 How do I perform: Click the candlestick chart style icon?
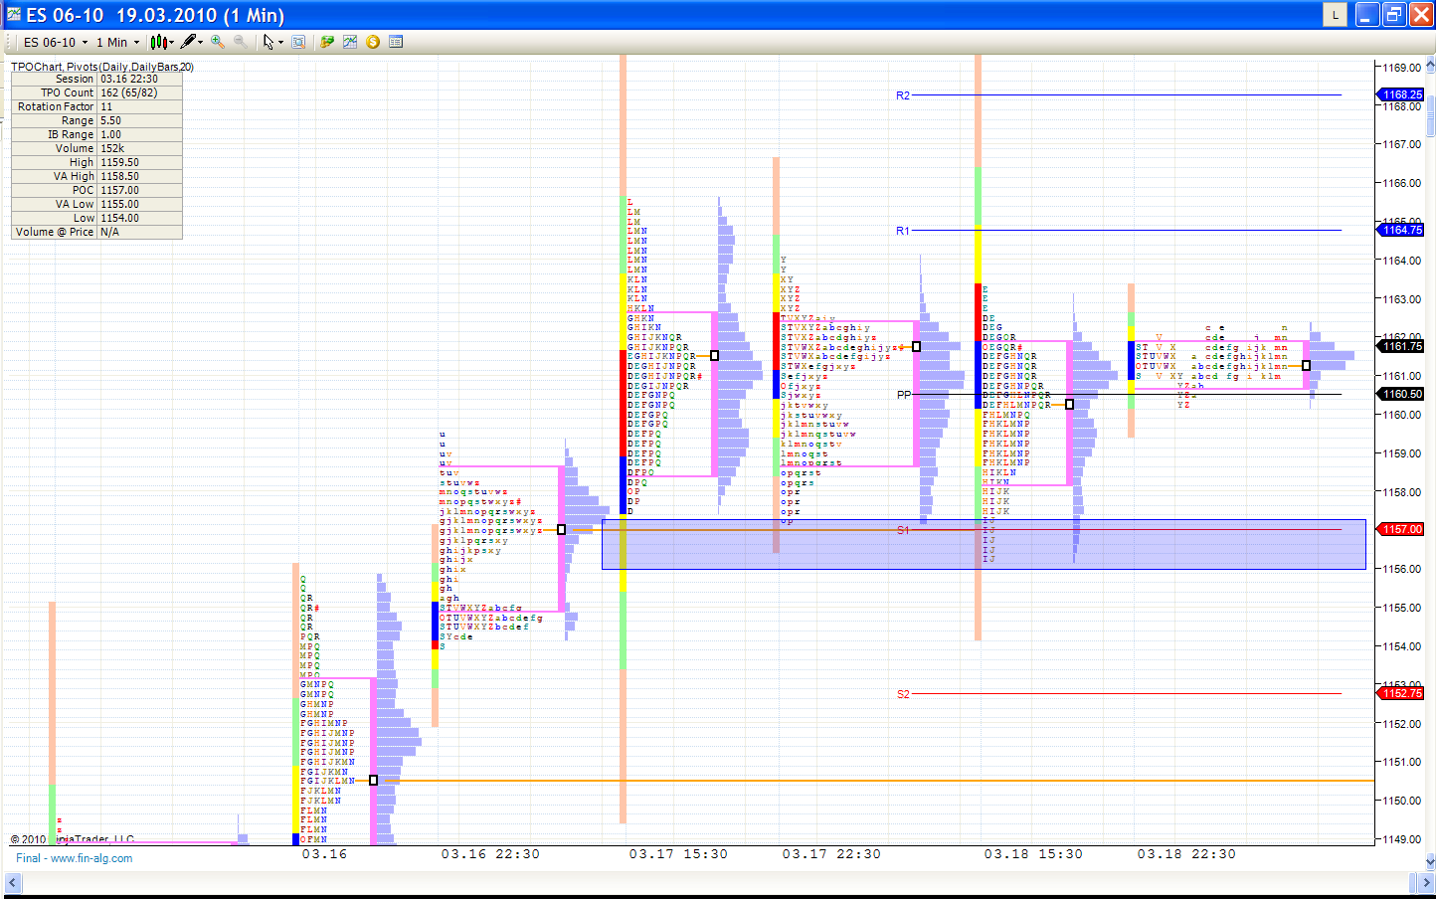click(x=159, y=42)
